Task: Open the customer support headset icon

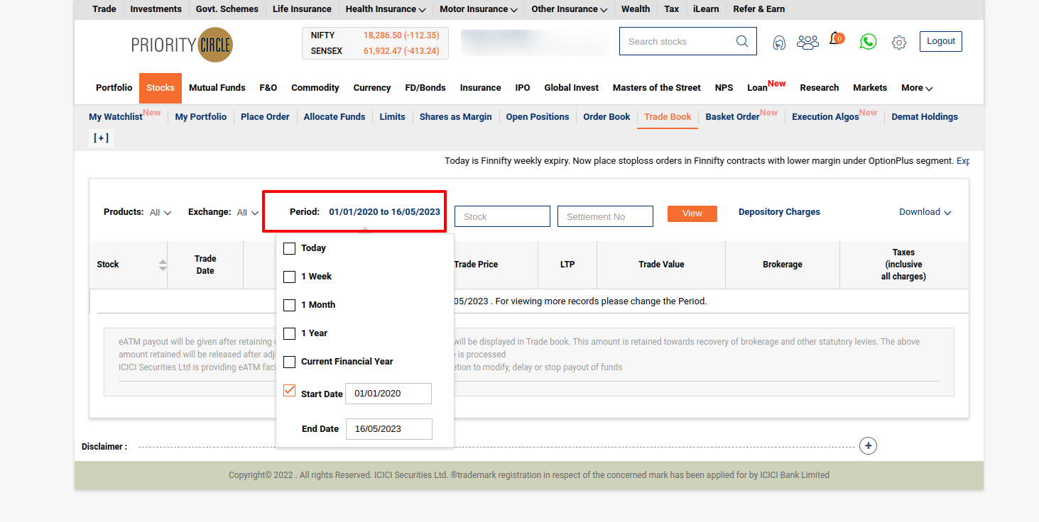Action: pyautogui.click(x=779, y=43)
